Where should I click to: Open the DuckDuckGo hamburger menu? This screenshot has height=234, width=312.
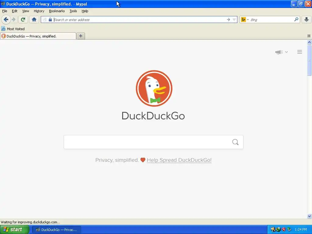coord(300,52)
